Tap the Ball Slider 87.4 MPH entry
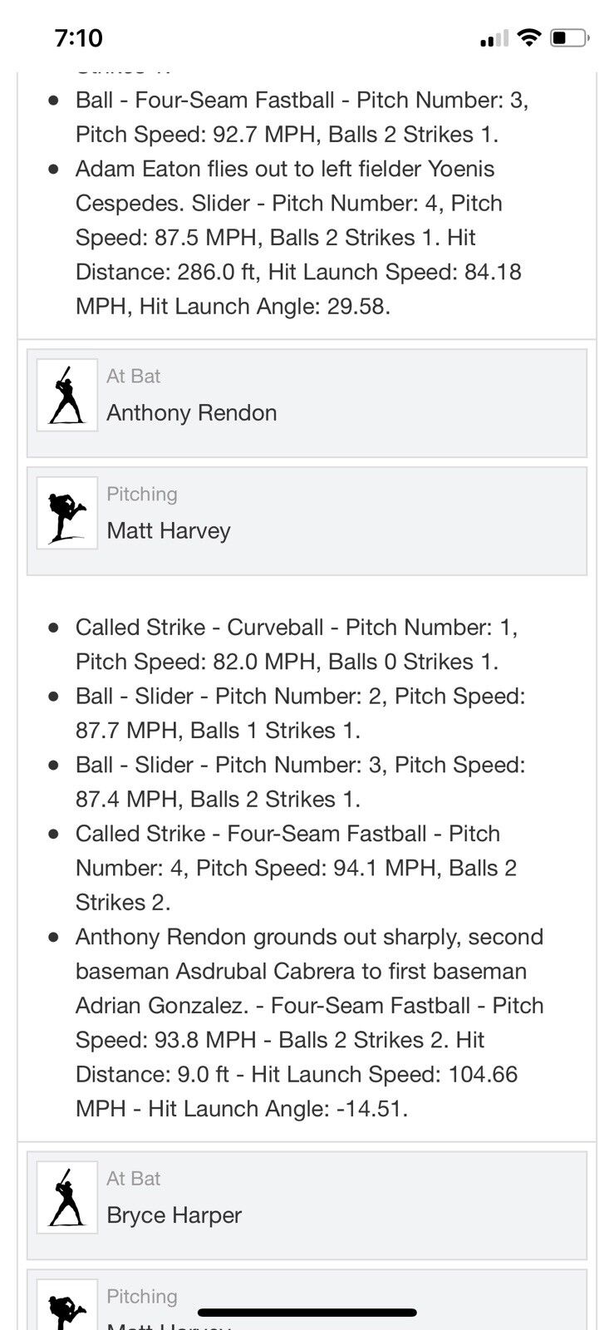614x1330 pixels. 300,782
